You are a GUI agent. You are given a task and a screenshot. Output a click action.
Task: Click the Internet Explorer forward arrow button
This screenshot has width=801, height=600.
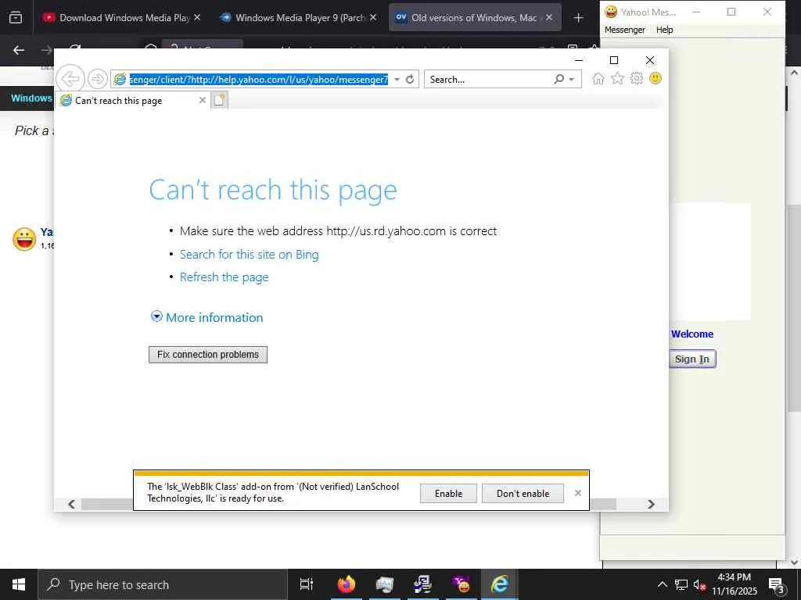97,79
